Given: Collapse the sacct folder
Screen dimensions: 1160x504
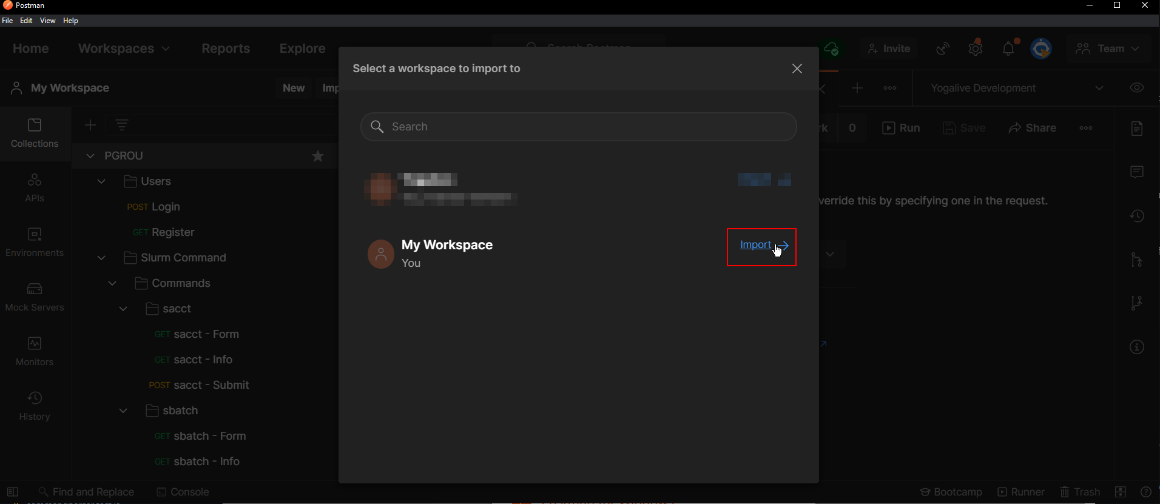Looking at the screenshot, I should (x=123, y=309).
